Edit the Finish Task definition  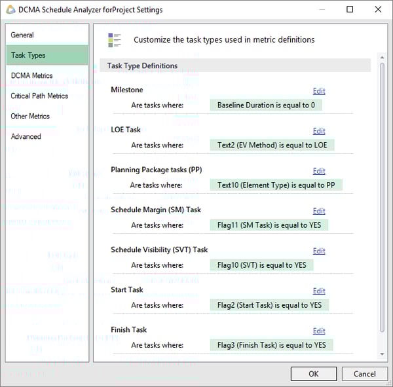click(x=319, y=331)
